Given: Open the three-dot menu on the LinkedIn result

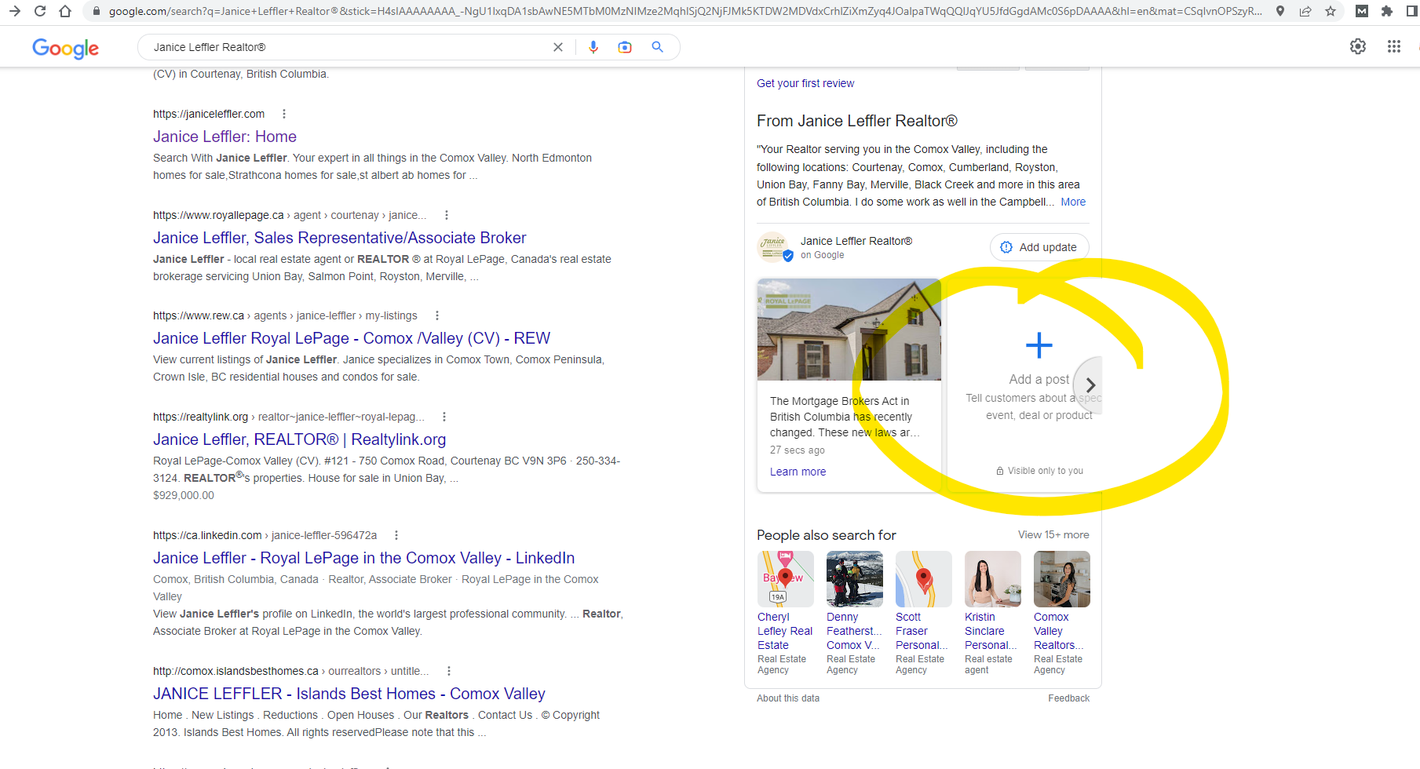Looking at the screenshot, I should pyautogui.click(x=396, y=534).
